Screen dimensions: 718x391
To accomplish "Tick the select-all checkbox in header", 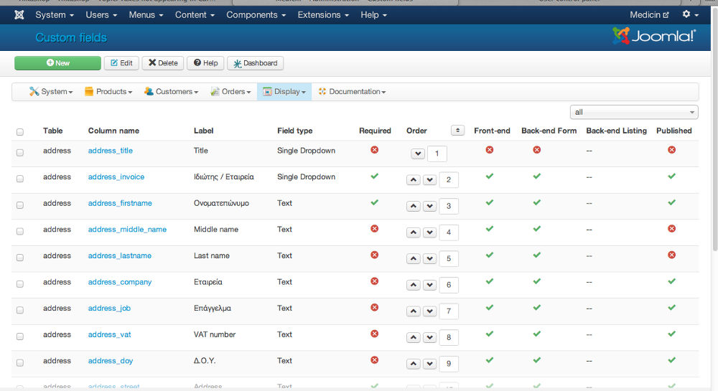I will (x=20, y=132).
